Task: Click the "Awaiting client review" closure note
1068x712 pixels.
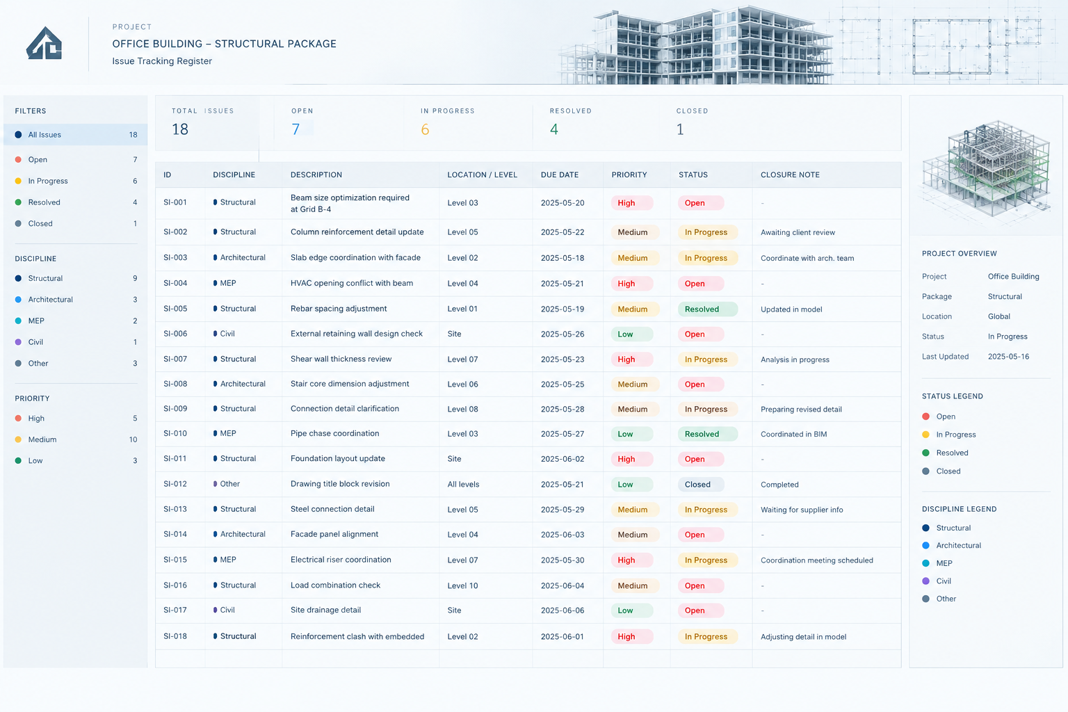Action: [x=798, y=233]
